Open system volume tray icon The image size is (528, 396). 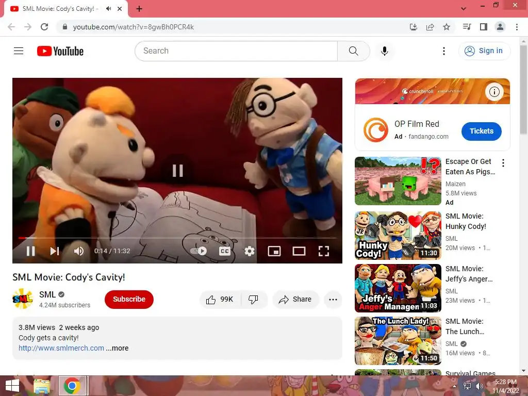click(x=480, y=386)
